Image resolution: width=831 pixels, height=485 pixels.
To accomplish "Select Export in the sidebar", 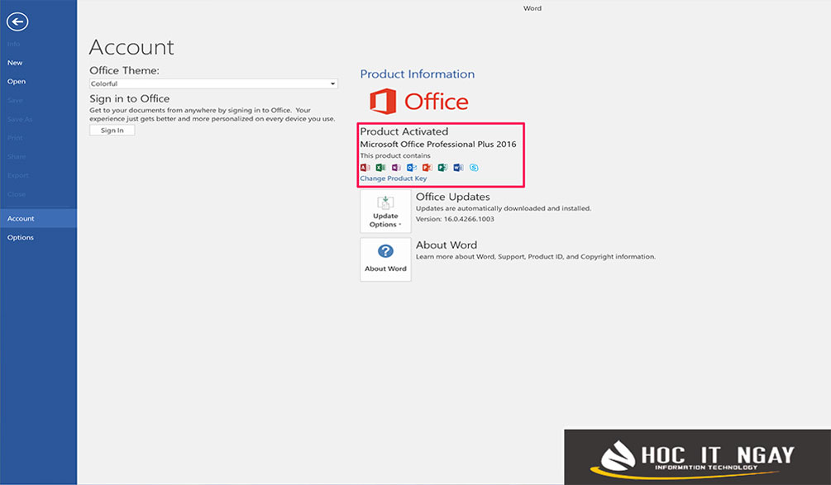I will (18, 175).
